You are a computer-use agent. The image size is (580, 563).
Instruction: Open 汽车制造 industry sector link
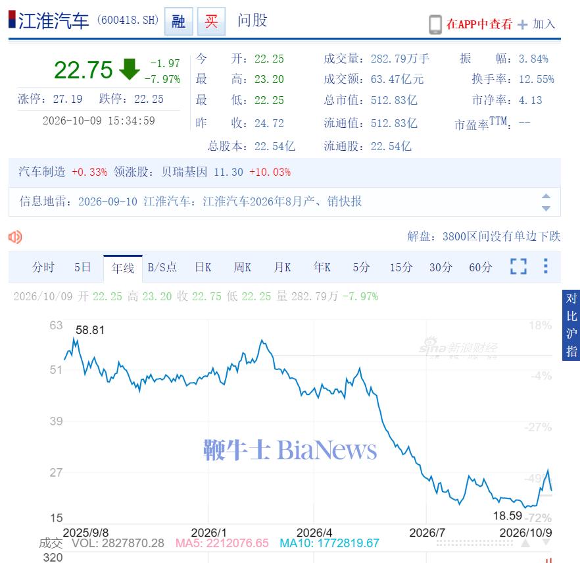click(42, 172)
